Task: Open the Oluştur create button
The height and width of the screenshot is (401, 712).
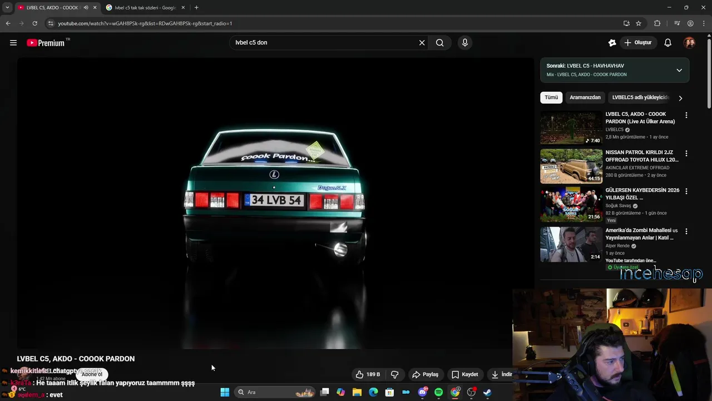Action: tap(637, 42)
